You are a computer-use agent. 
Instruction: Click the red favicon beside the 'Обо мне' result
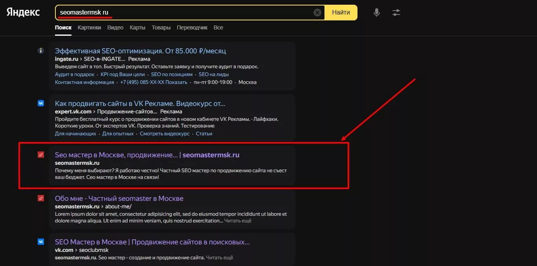[40, 198]
